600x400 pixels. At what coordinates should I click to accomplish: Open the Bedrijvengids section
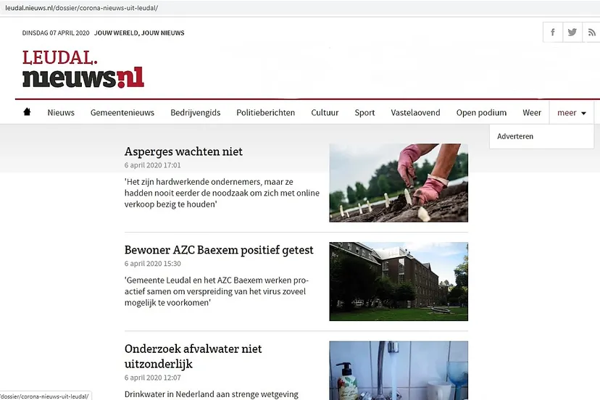196,113
